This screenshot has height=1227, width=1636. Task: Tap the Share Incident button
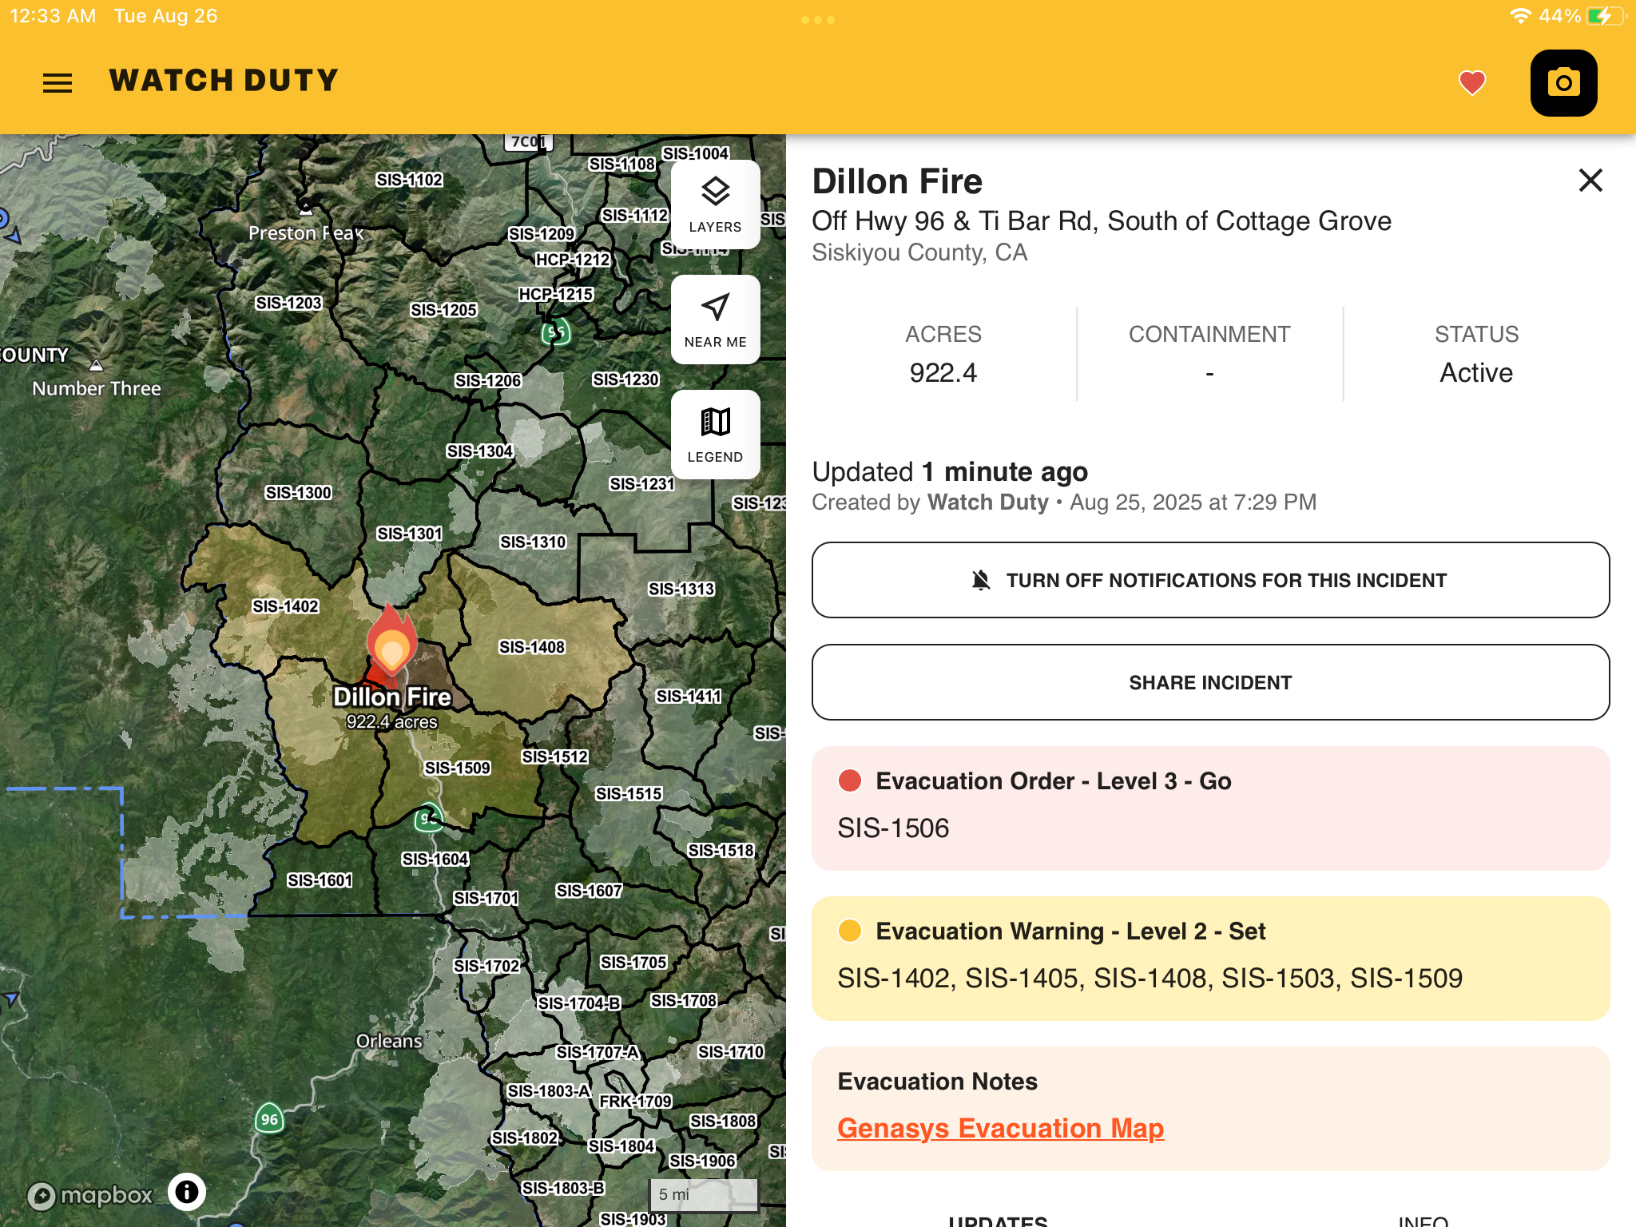(x=1210, y=682)
